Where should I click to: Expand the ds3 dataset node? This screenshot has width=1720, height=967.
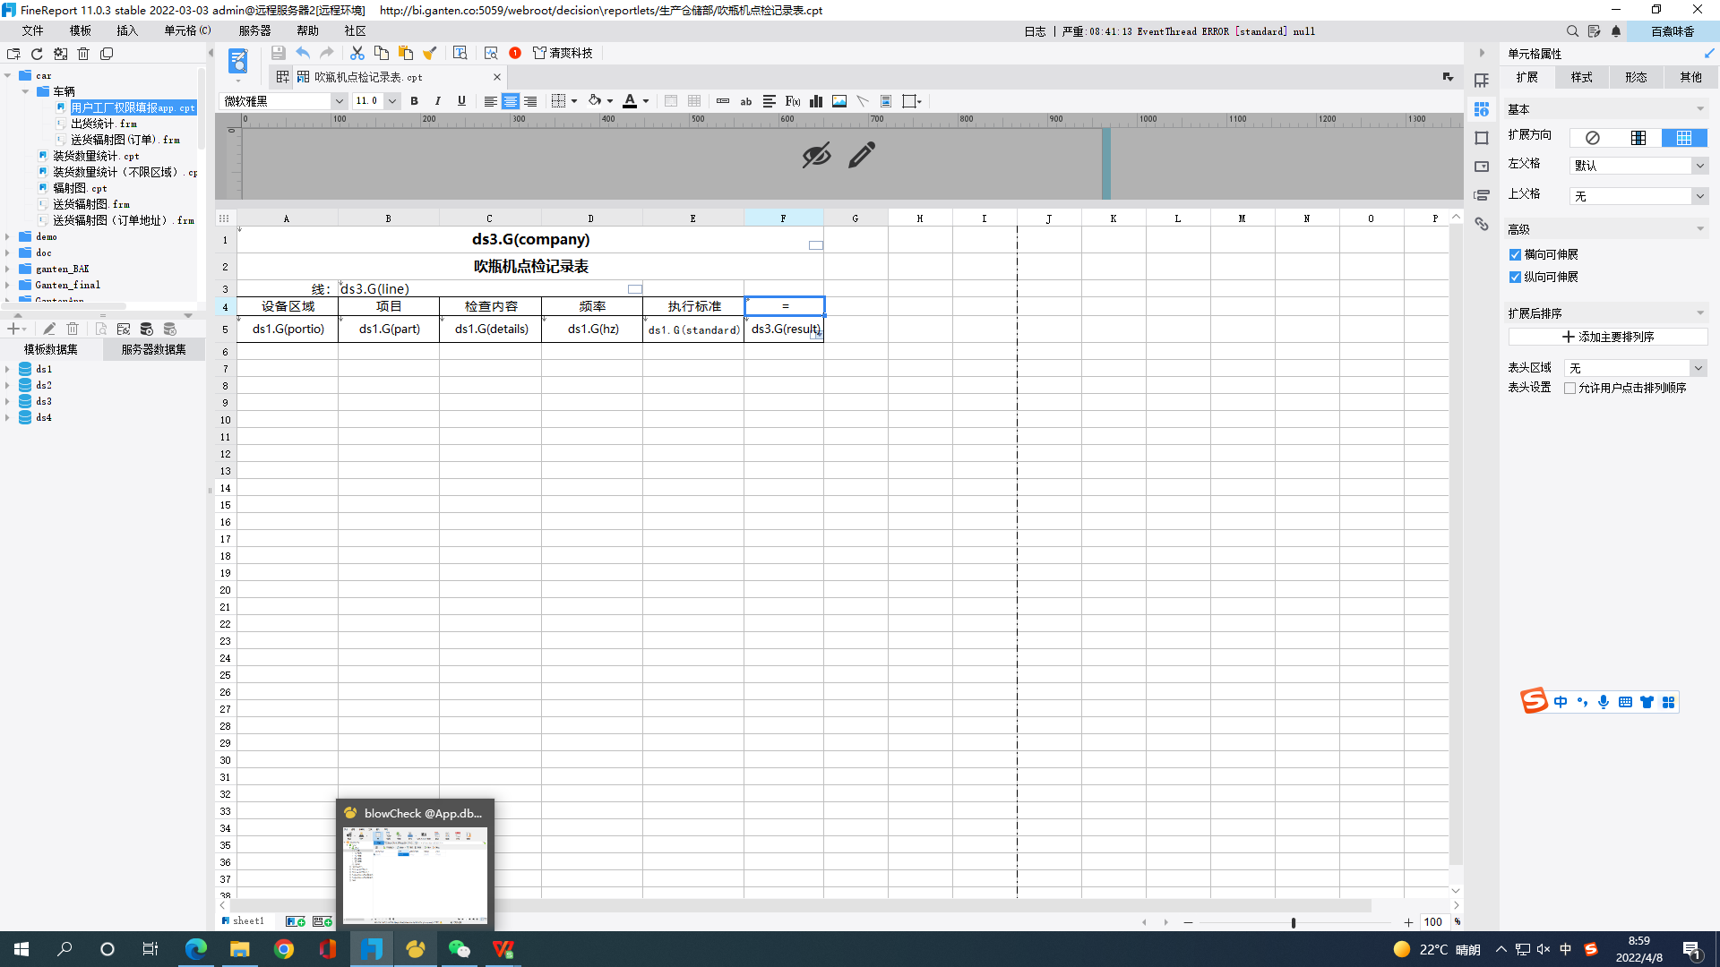point(8,401)
